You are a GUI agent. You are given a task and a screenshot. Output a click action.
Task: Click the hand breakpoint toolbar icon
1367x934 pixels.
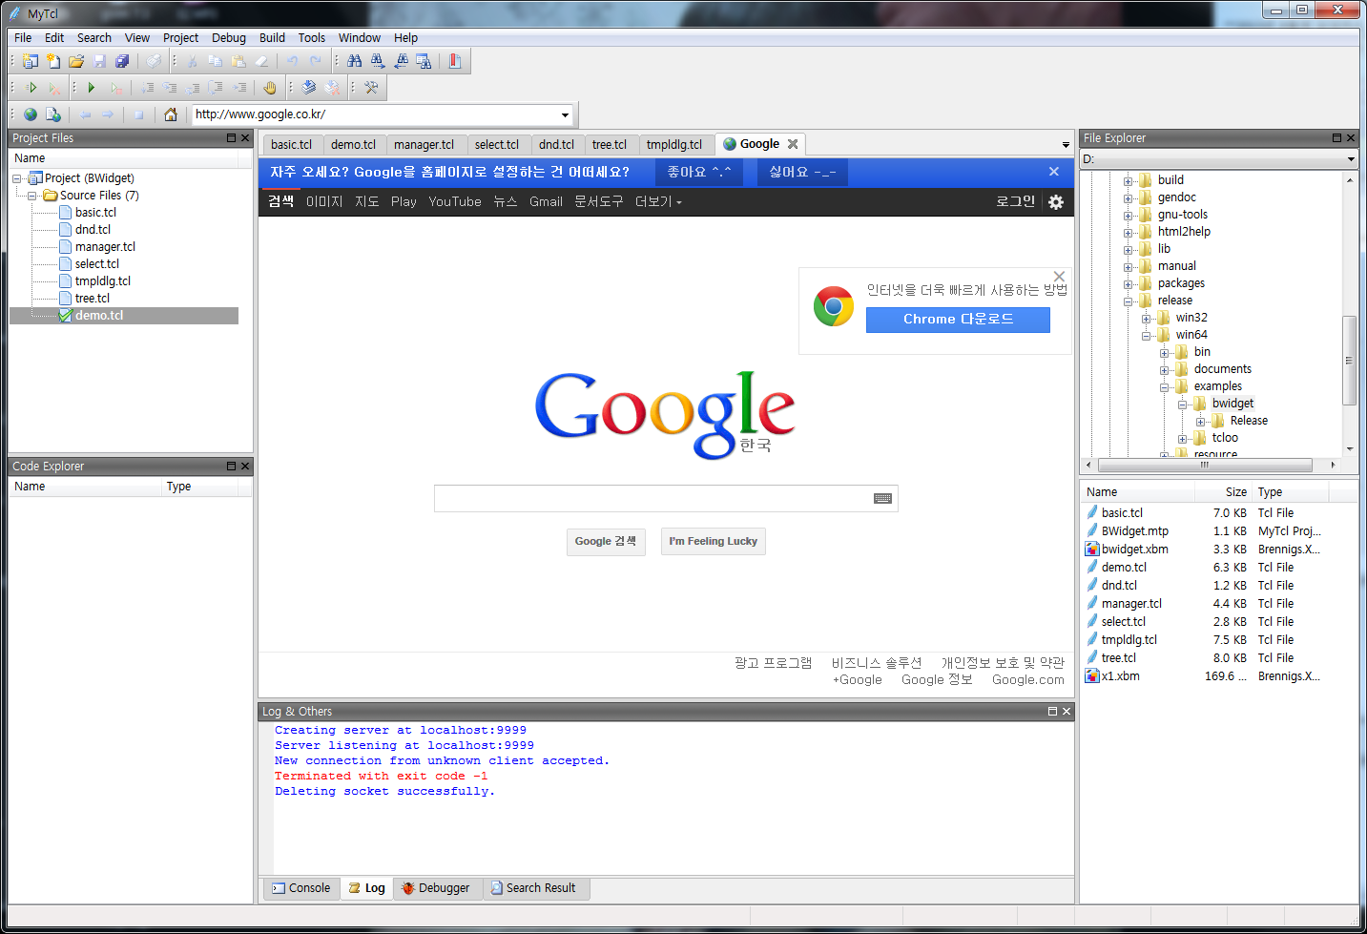[270, 88]
